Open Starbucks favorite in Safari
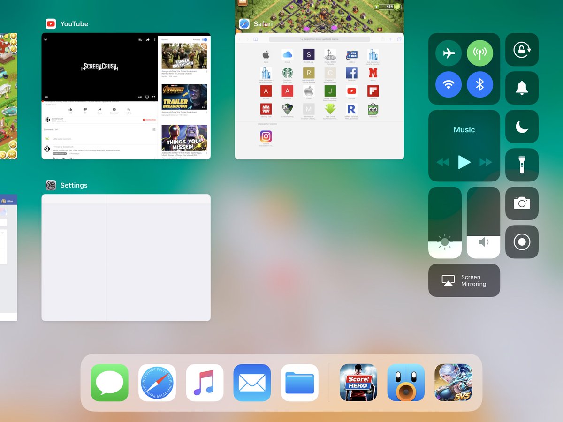Screen dimensions: 563x422 pos(288,73)
